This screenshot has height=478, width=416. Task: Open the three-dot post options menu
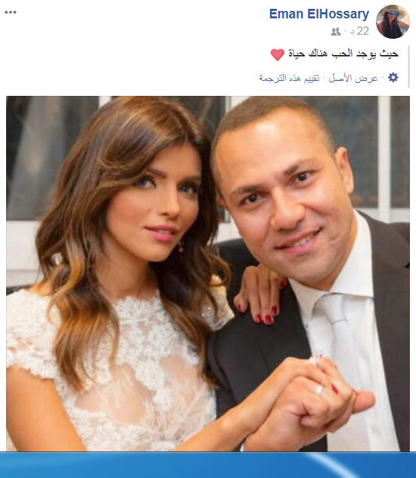point(10,12)
